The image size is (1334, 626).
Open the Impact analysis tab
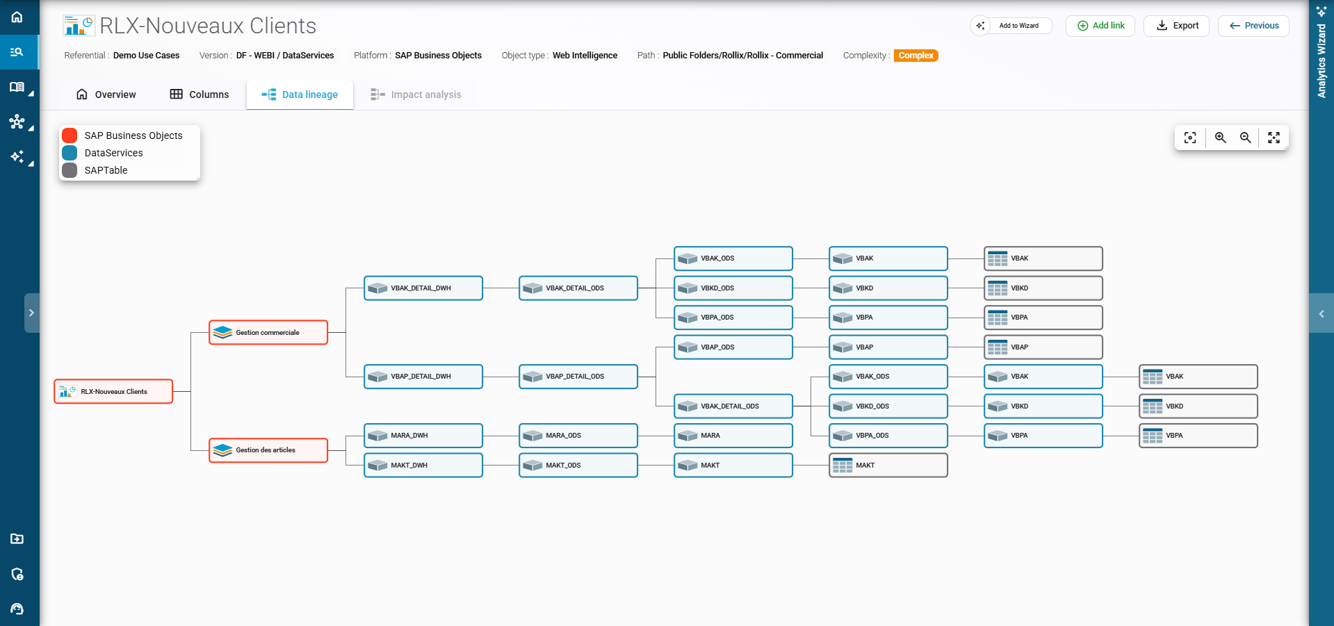pos(416,94)
